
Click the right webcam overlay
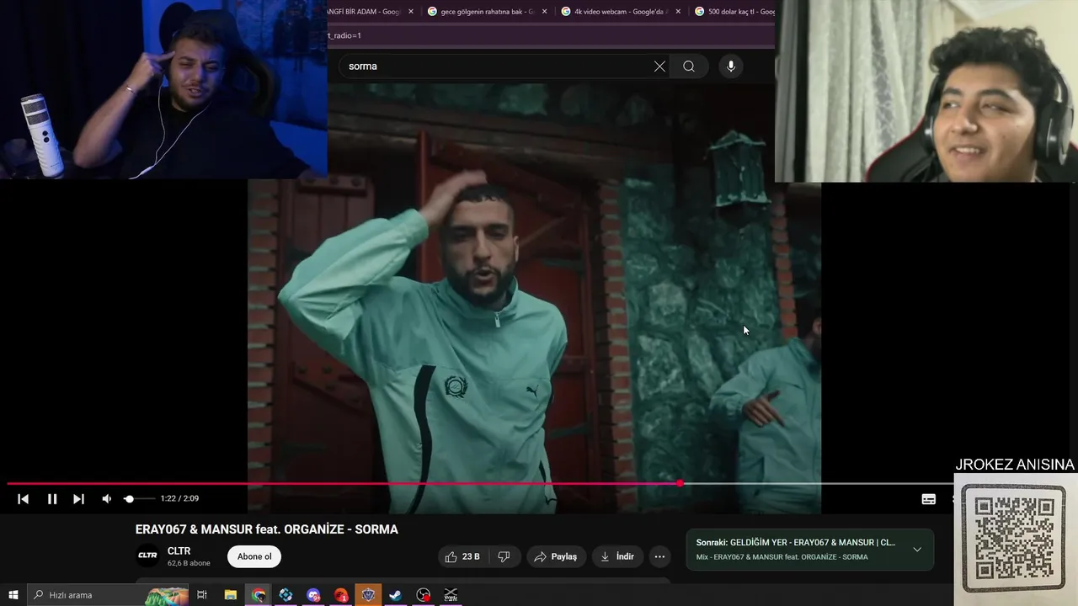click(x=926, y=91)
